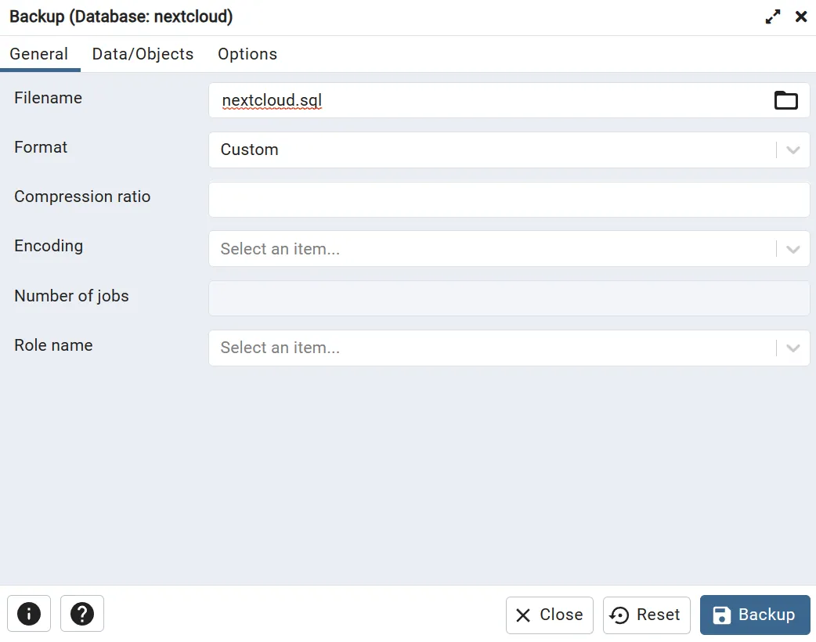Viewport: 816px width, 642px height.
Task: Switch to the General tab
Action: pos(39,54)
